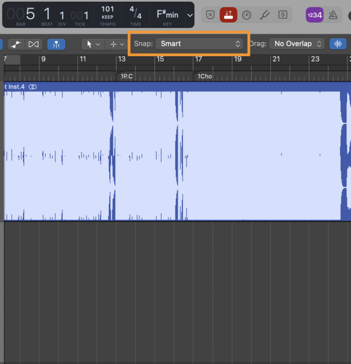This screenshot has height=364, width=351.
Task: Click the F# min key signature
Action: click(x=167, y=14)
